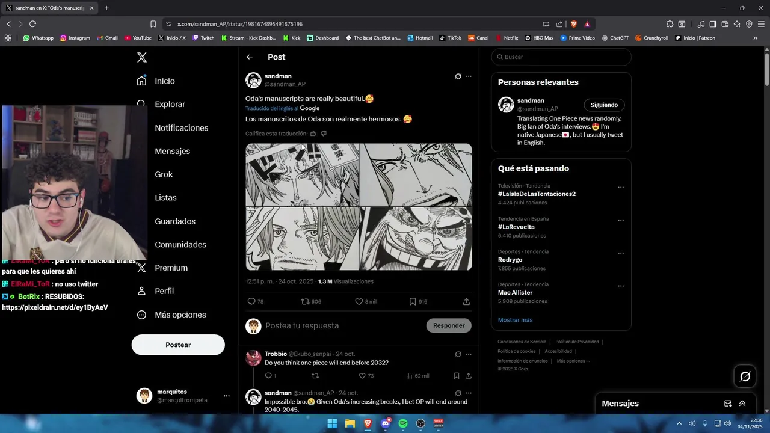Go back with the Post arrow
Image resolution: width=770 pixels, height=433 pixels.
tap(250, 57)
